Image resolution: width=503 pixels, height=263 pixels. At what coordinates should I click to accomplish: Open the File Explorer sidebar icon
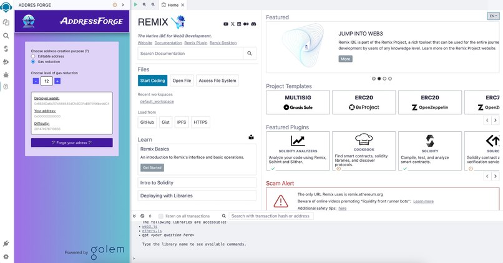click(6, 22)
